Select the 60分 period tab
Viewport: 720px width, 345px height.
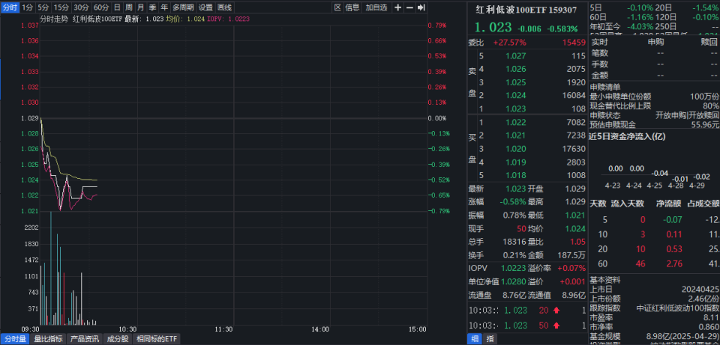(x=101, y=7)
